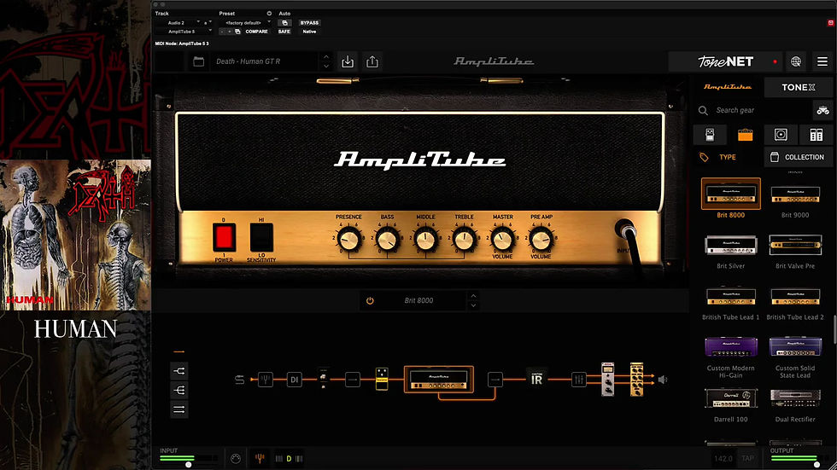The image size is (837, 470).
Task: Select the Brit 9000 amp thumbnail
Action: [x=795, y=194]
